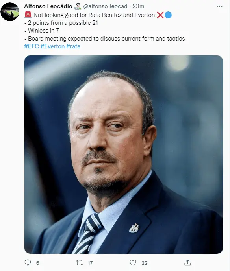
Task: Like the tweet with the heart icon
Action: [133, 263]
